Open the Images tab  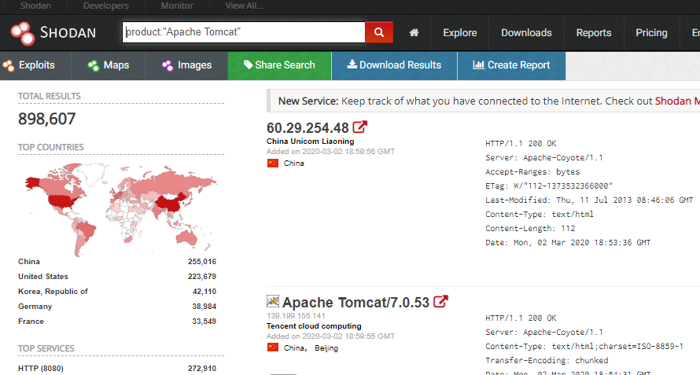tap(186, 65)
